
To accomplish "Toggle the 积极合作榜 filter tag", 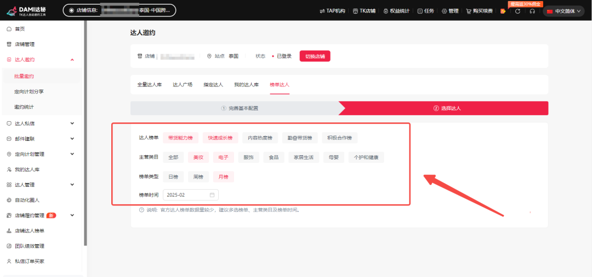I will [340, 138].
